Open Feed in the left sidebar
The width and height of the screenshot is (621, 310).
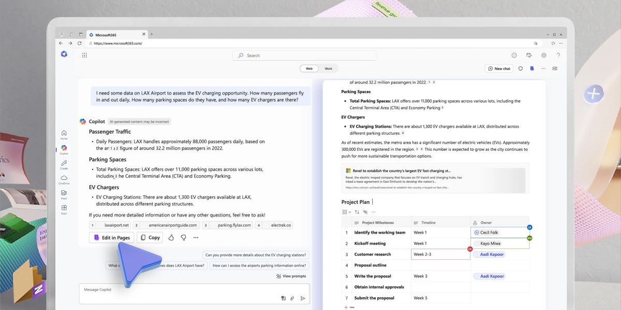(x=64, y=194)
